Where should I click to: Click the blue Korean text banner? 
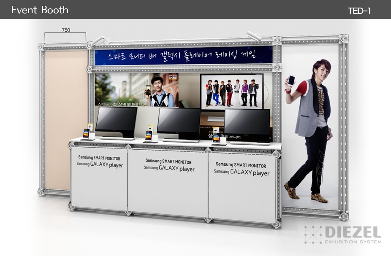pyautogui.click(x=183, y=56)
